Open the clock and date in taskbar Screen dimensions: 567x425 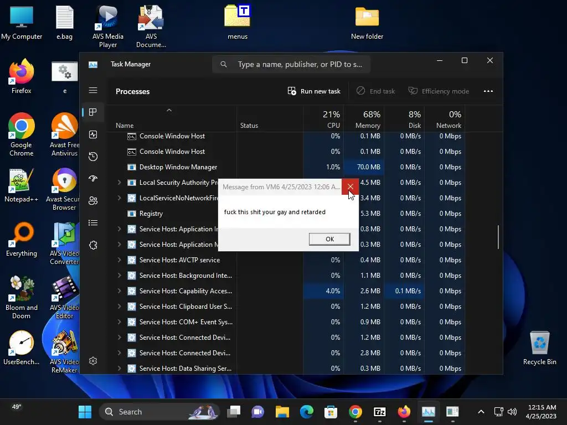(x=542, y=412)
